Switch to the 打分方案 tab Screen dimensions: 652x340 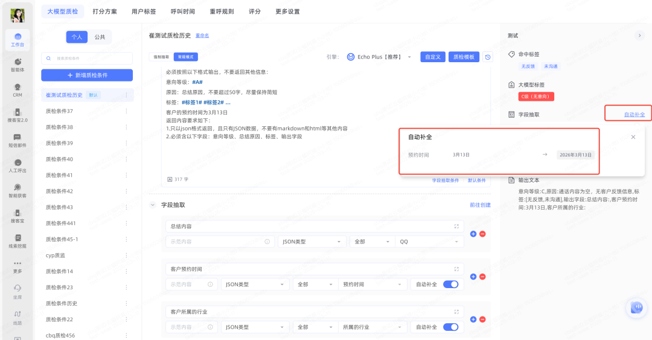click(104, 11)
